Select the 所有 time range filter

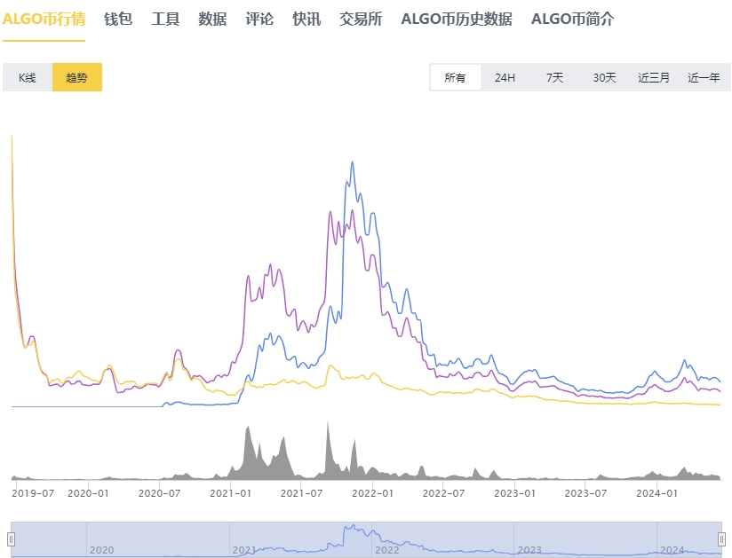click(455, 77)
